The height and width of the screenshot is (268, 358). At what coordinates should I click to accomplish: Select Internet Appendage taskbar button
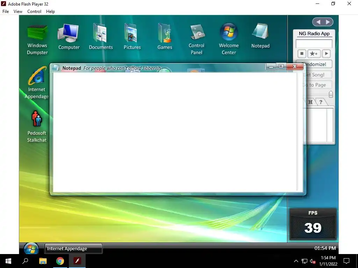[x=73, y=248]
